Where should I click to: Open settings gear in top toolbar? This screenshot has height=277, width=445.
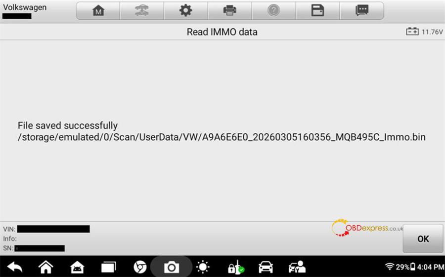(185, 11)
